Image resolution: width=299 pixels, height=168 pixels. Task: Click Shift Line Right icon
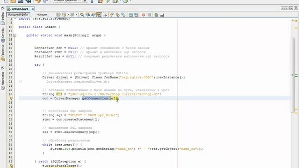click(136, 14)
